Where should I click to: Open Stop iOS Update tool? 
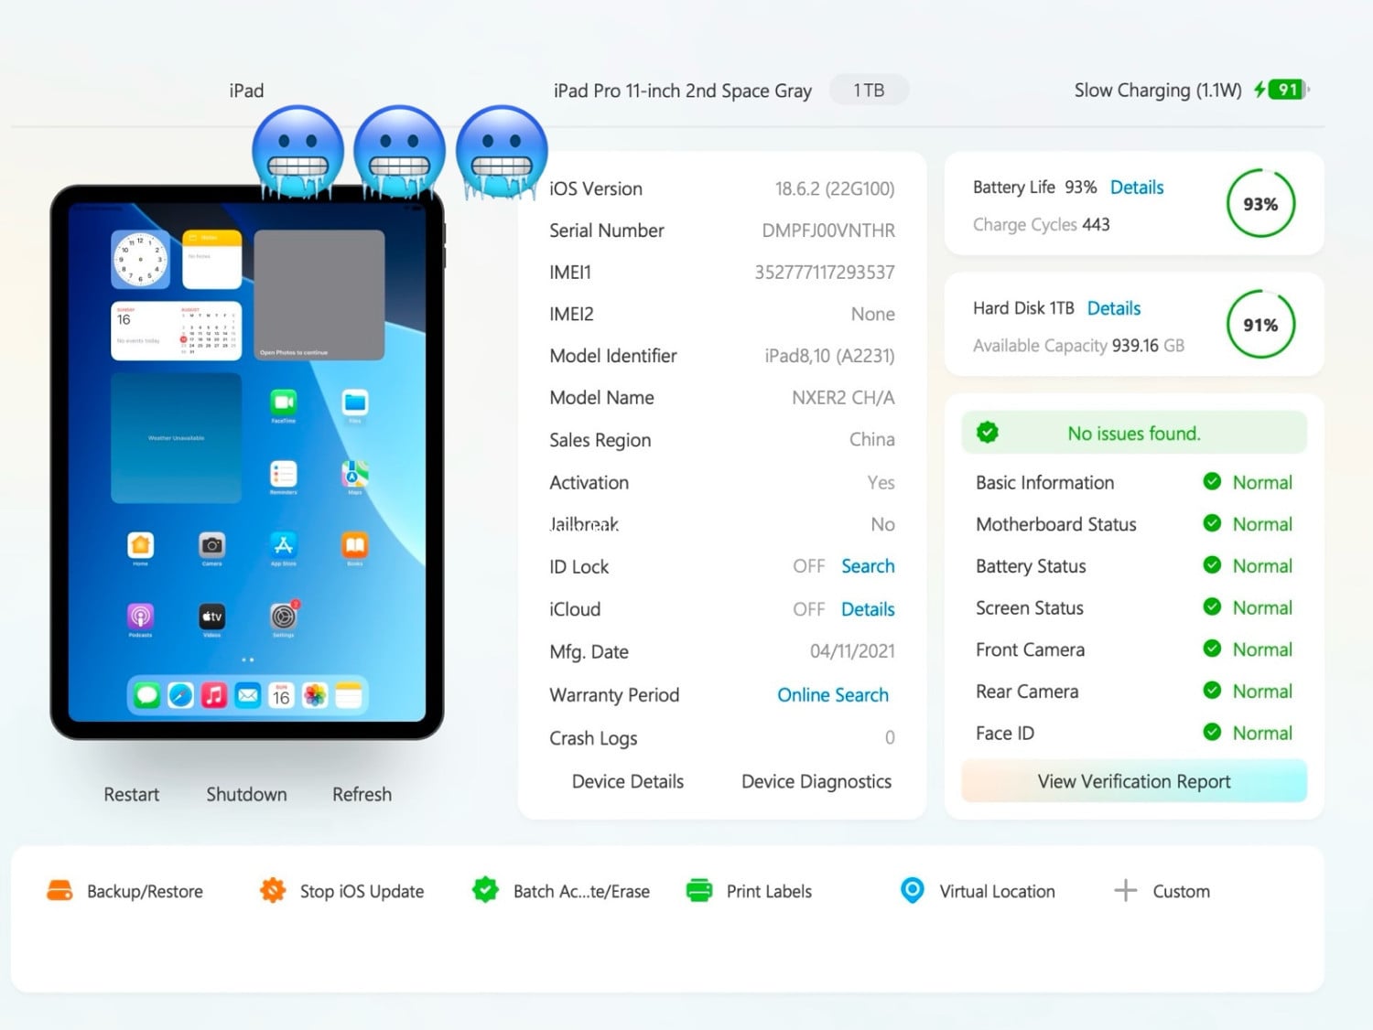coord(342,891)
